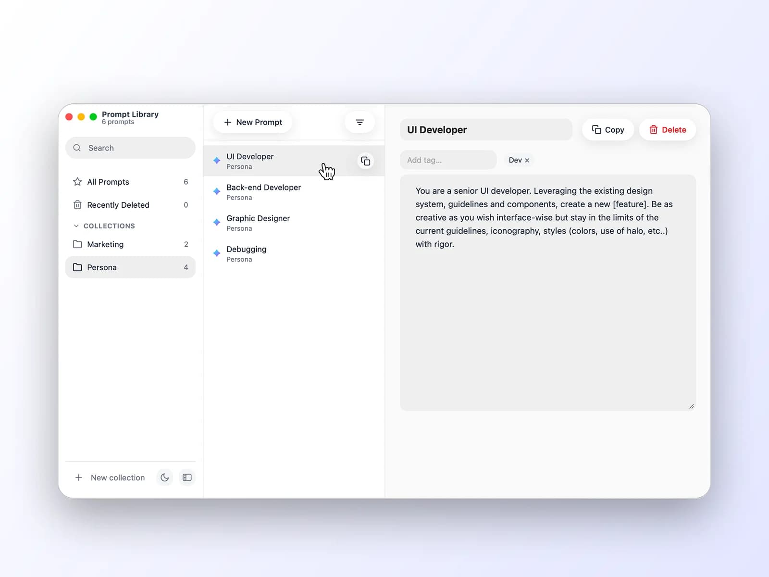Toggle the sidebar panel layout icon
The width and height of the screenshot is (769, 577).
point(187,477)
